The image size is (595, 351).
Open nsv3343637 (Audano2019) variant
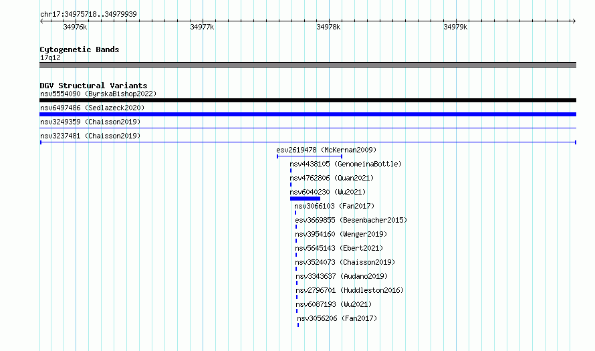(x=342, y=276)
